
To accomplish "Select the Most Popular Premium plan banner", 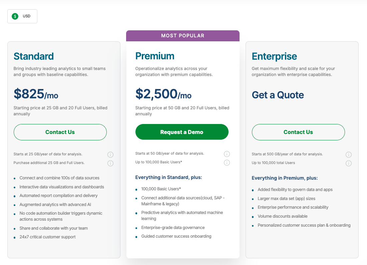I will click(183, 36).
